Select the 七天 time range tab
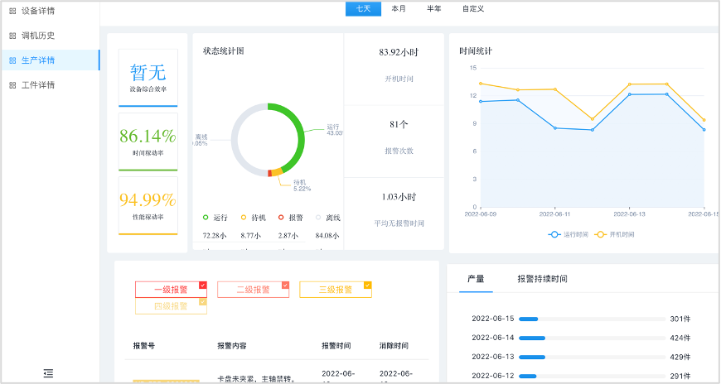The image size is (721, 384). pyautogui.click(x=363, y=8)
